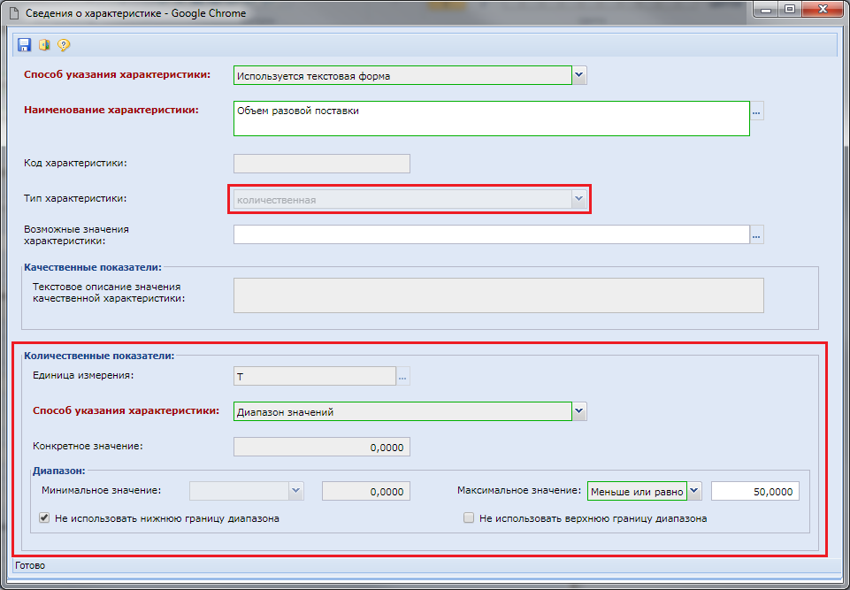Click the Возможные значения характеристики input field
Image resolution: width=850 pixels, height=590 pixels.
pos(491,234)
